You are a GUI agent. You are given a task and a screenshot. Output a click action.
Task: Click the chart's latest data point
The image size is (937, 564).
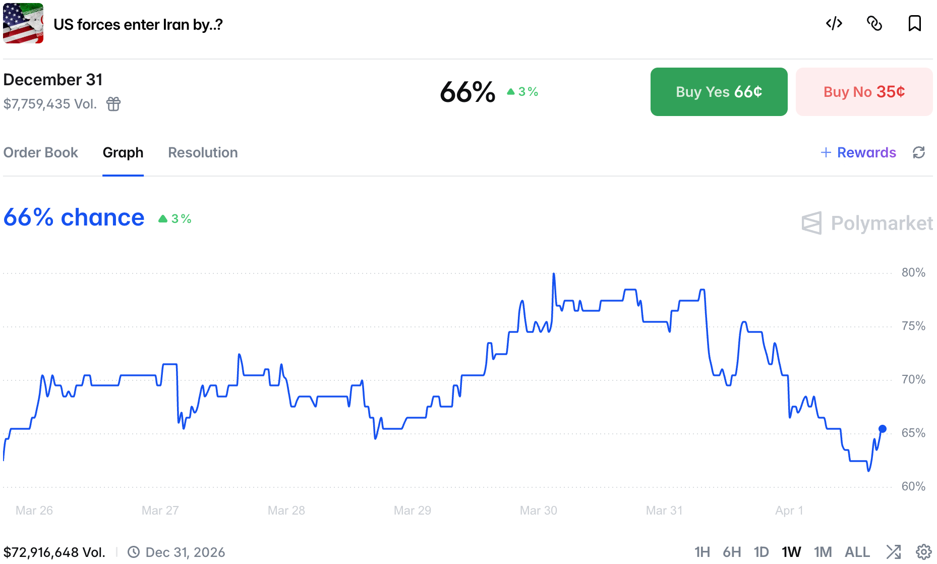[x=883, y=429]
